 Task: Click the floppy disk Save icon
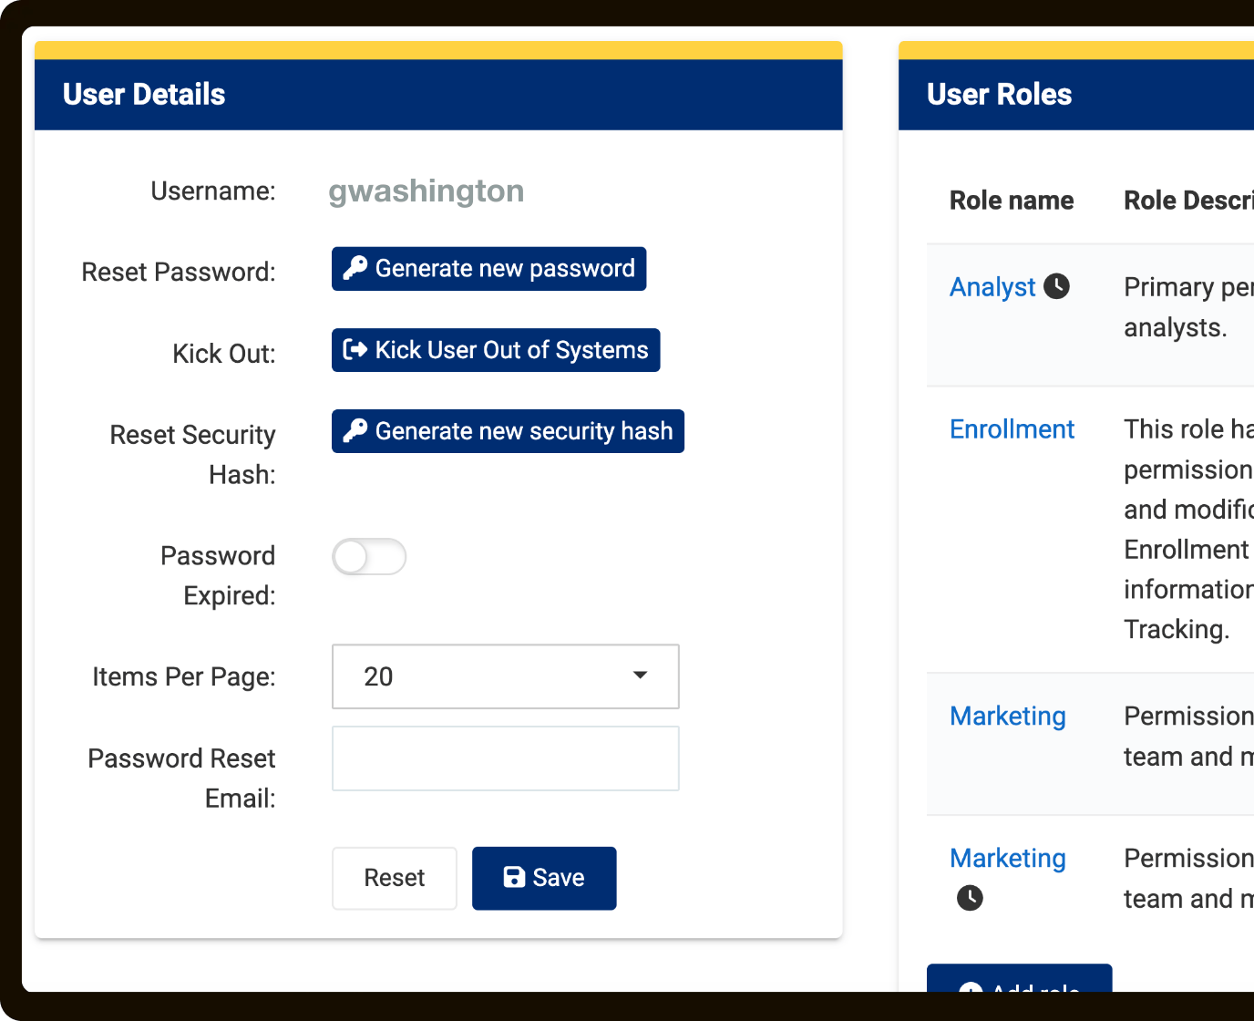pyautogui.click(x=514, y=877)
